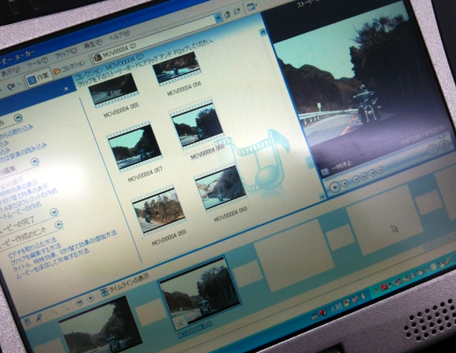Click the New Collection Folder icon

pyautogui.click(x=237, y=12)
